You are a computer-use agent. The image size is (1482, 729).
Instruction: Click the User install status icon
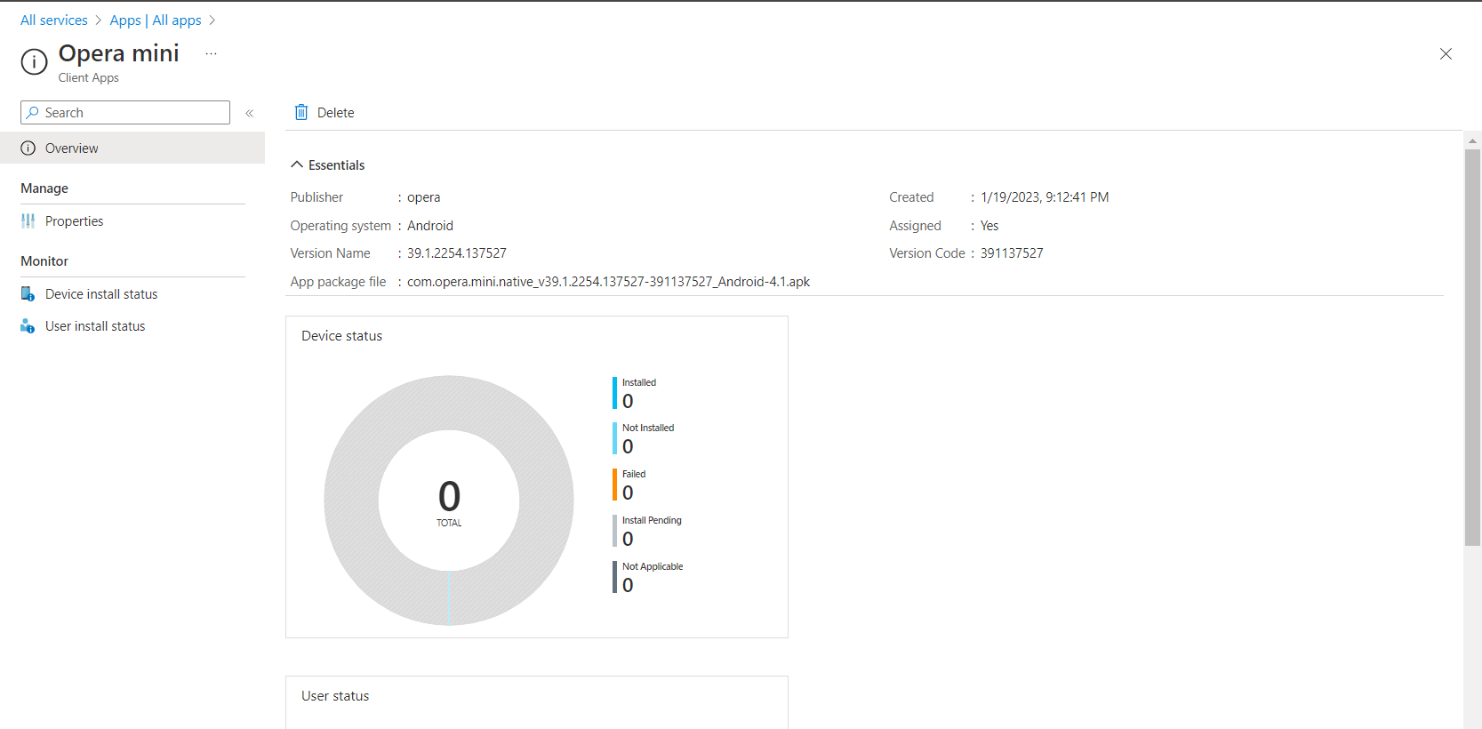point(28,325)
